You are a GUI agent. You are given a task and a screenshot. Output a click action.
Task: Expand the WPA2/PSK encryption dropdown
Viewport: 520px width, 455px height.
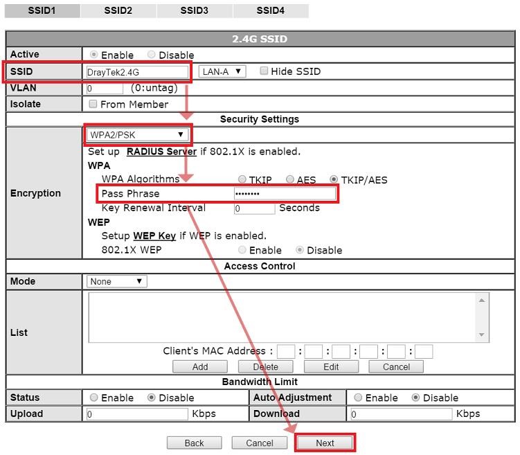[x=137, y=134]
